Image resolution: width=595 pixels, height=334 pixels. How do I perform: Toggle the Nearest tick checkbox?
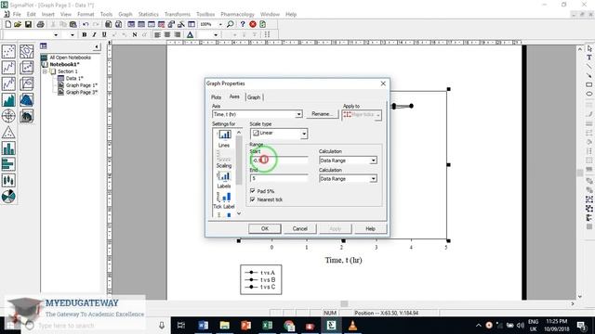252,199
